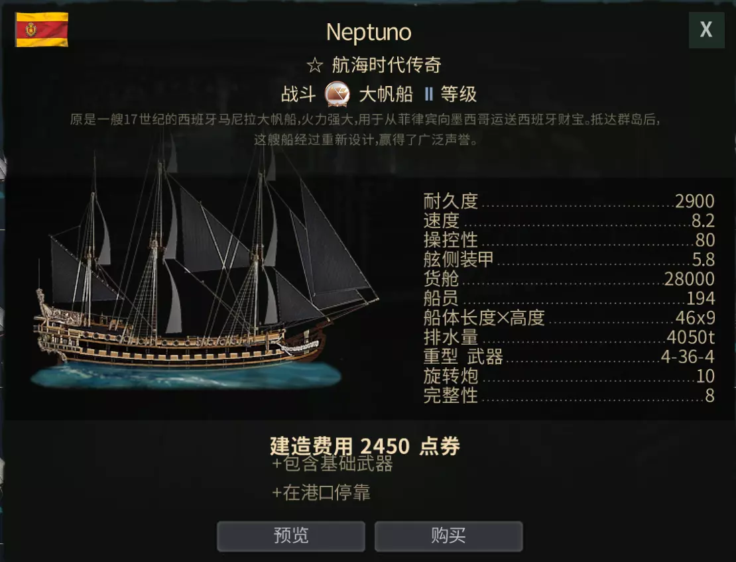736x562 pixels.
Task: Click the Spanish flag icon
Action: (42, 30)
